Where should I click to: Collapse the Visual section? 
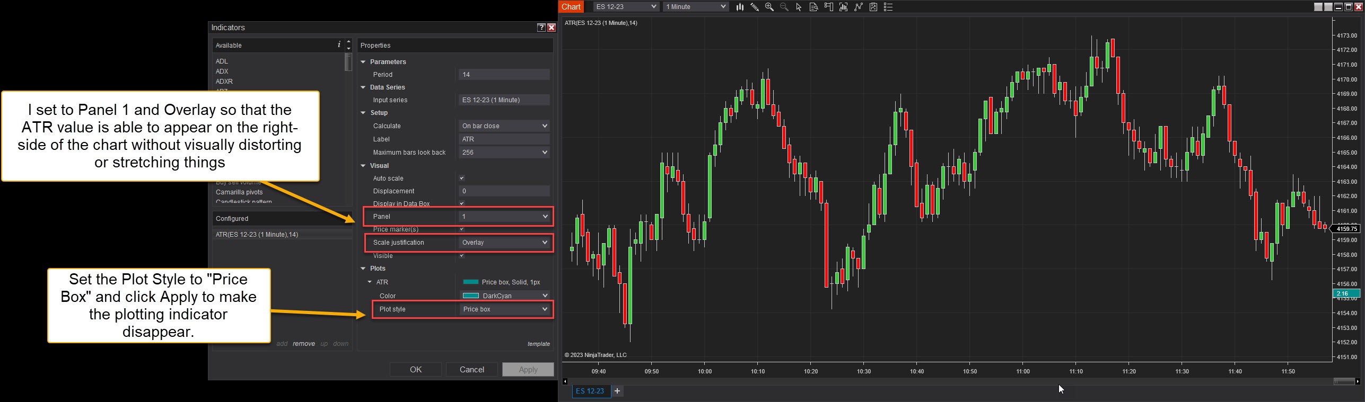pyautogui.click(x=363, y=166)
